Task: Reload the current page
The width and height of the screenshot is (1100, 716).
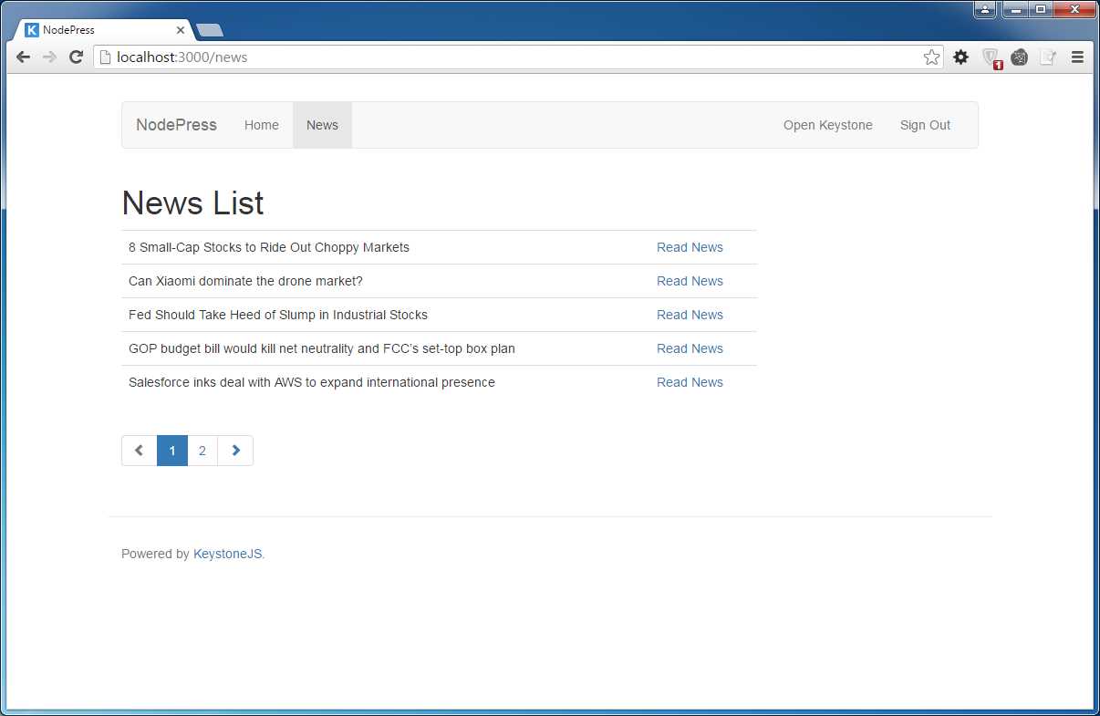Action: coord(76,57)
